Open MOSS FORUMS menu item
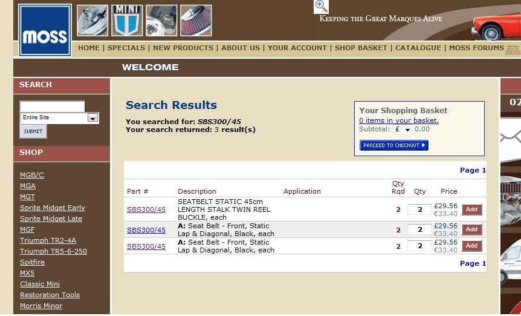The width and height of the screenshot is (521, 316). pyautogui.click(x=476, y=48)
